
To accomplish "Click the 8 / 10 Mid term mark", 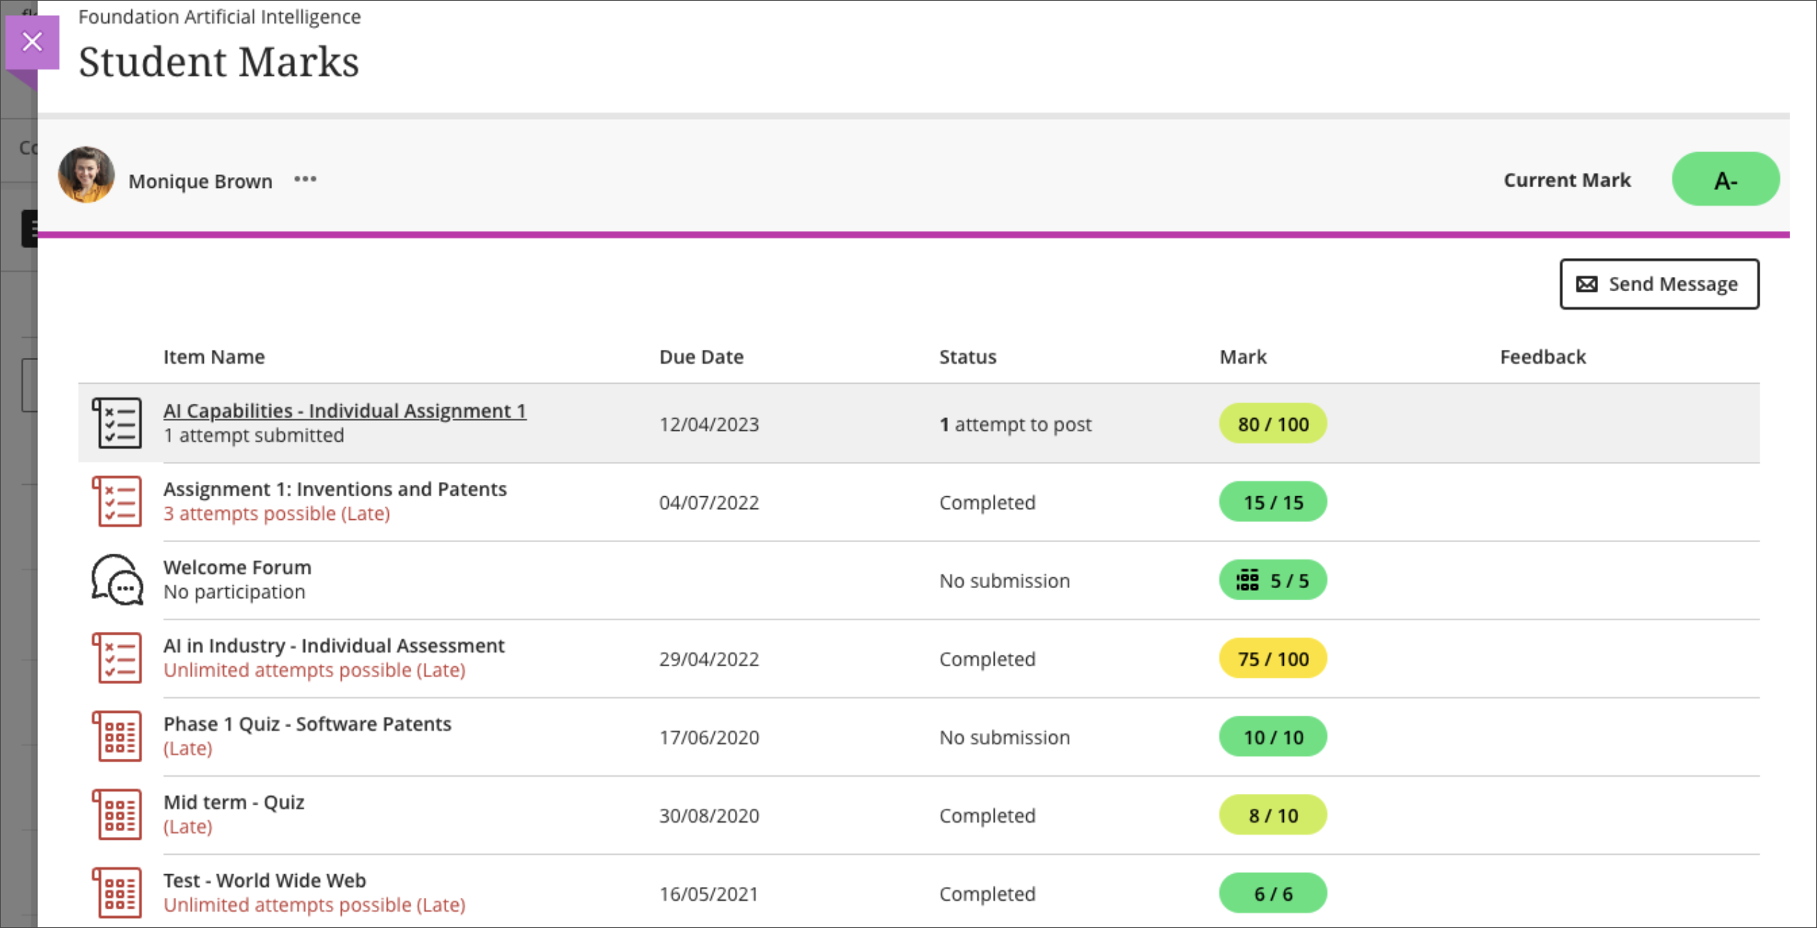I will (x=1272, y=815).
